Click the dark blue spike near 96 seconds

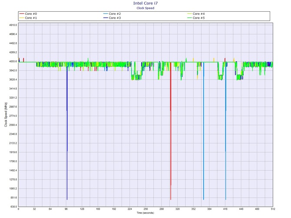pyautogui.click(x=67, y=132)
